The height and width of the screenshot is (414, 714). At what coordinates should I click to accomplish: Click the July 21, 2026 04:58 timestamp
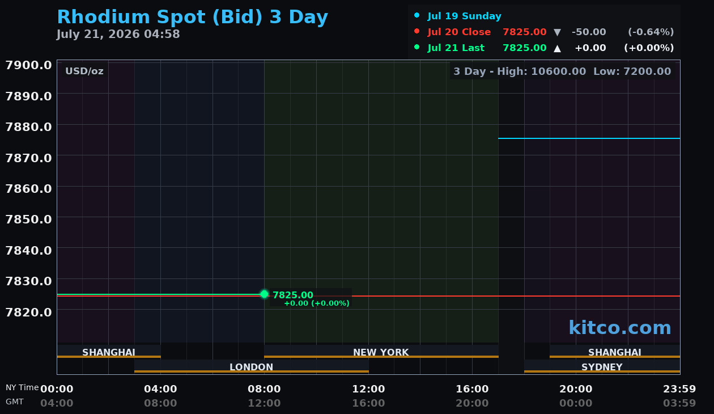pyautogui.click(x=118, y=34)
